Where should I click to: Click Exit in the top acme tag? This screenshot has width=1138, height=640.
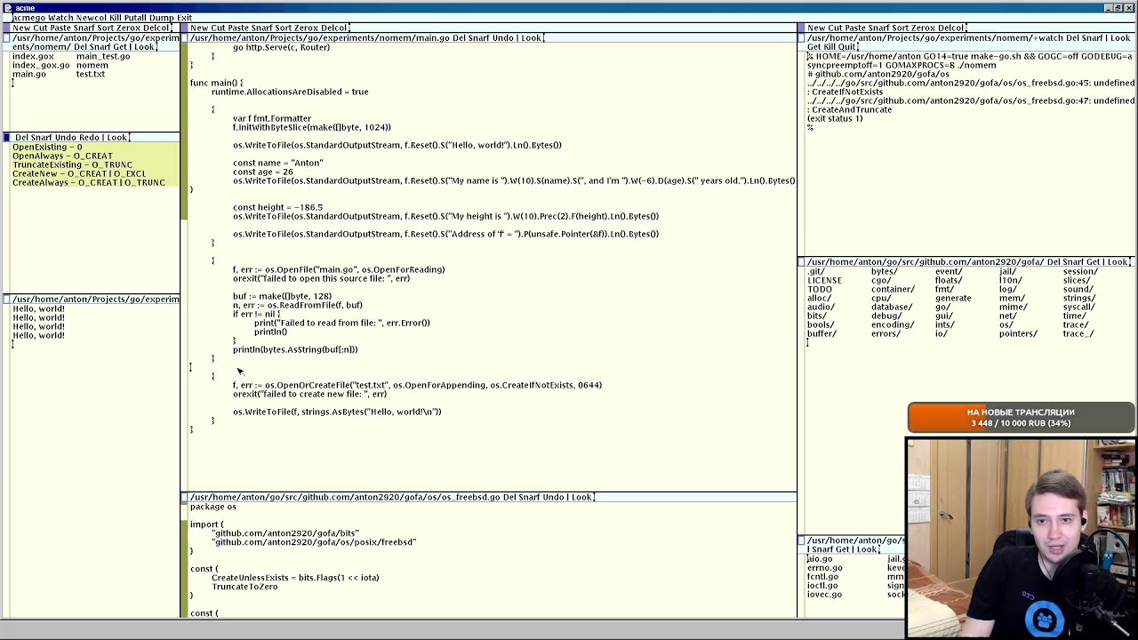coord(184,18)
